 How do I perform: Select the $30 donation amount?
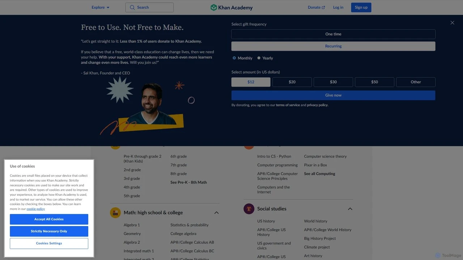coord(333,82)
